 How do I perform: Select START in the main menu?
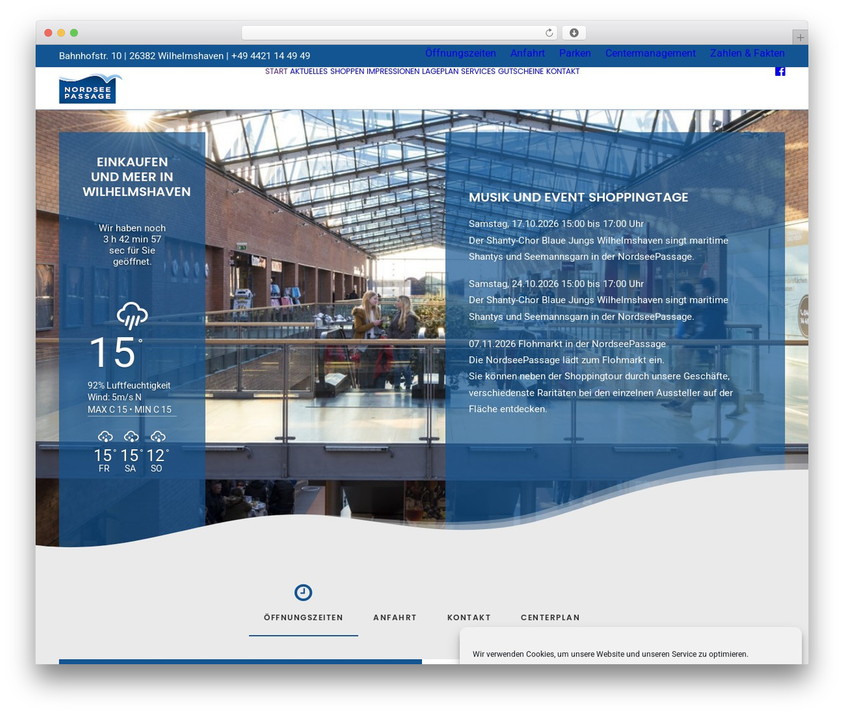click(x=276, y=71)
